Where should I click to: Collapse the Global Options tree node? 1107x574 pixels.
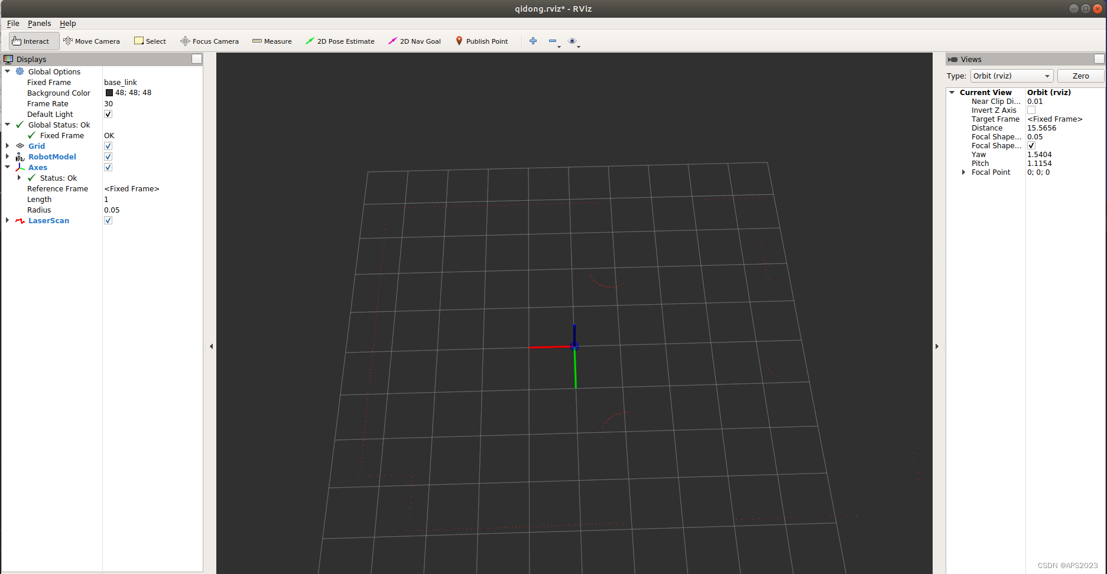pos(8,71)
